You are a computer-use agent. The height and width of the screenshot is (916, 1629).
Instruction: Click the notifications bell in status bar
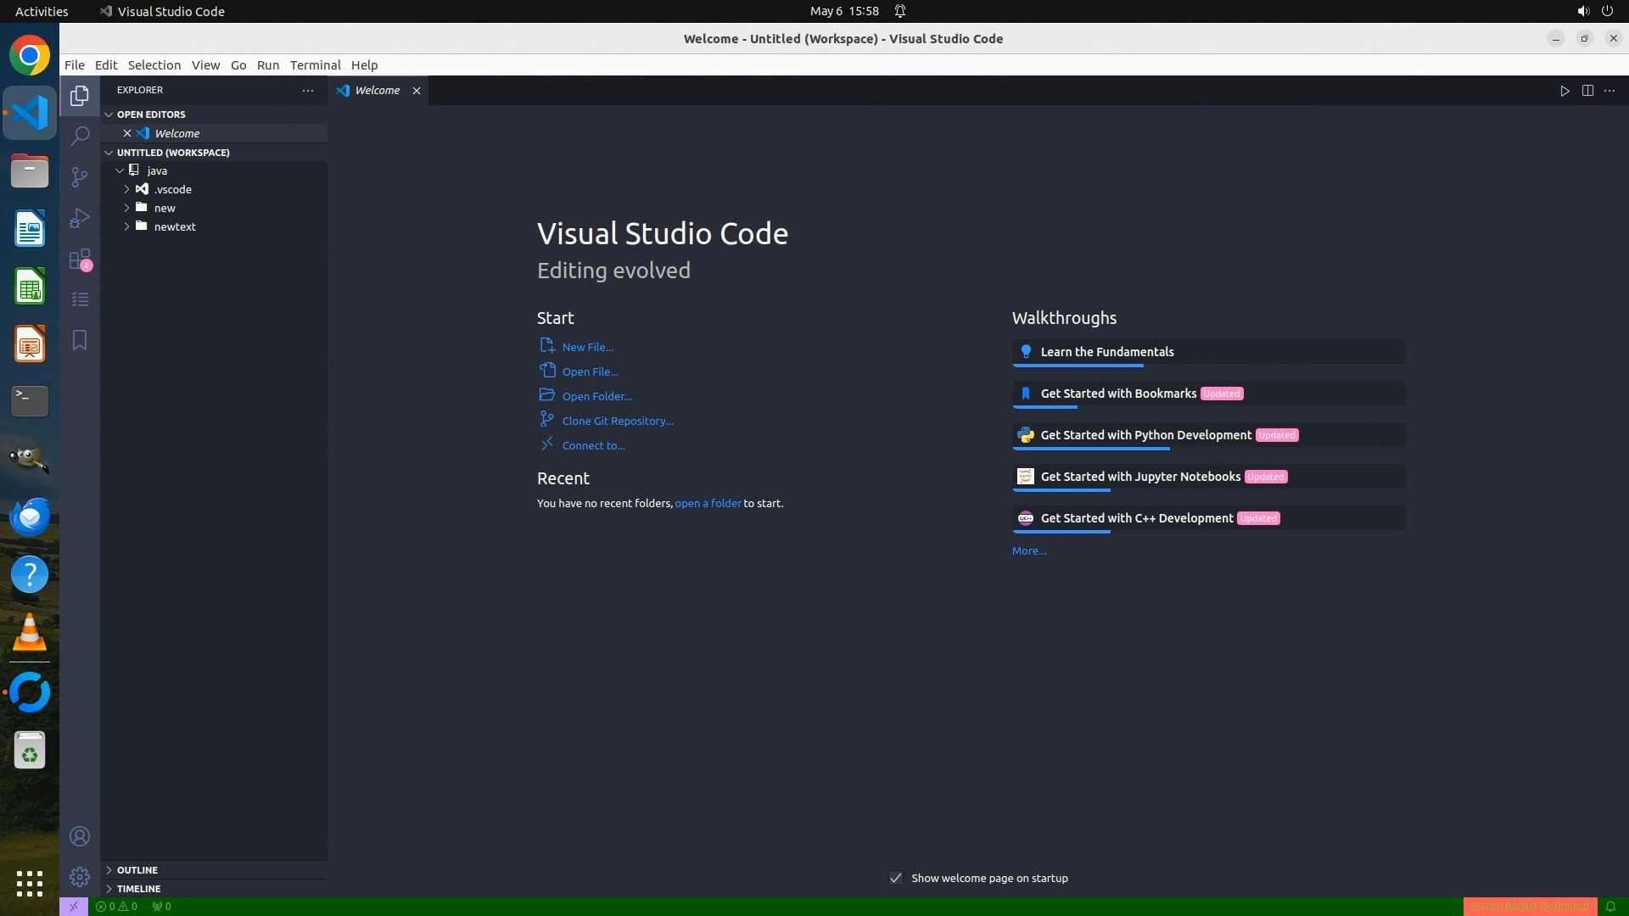pyautogui.click(x=1610, y=906)
